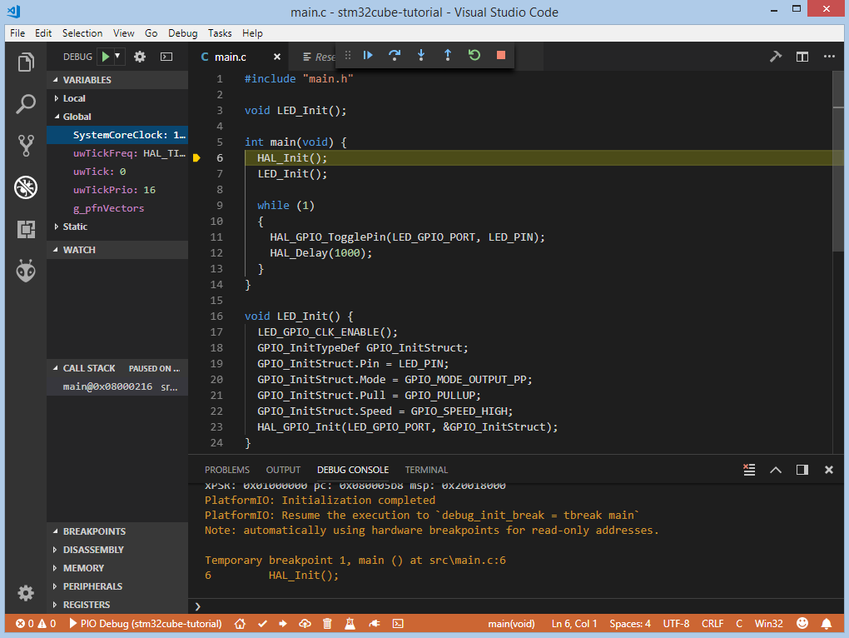Image resolution: width=849 pixels, height=638 pixels.
Task: Switch to the PROBLEMS panel tab
Action: coord(227,470)
